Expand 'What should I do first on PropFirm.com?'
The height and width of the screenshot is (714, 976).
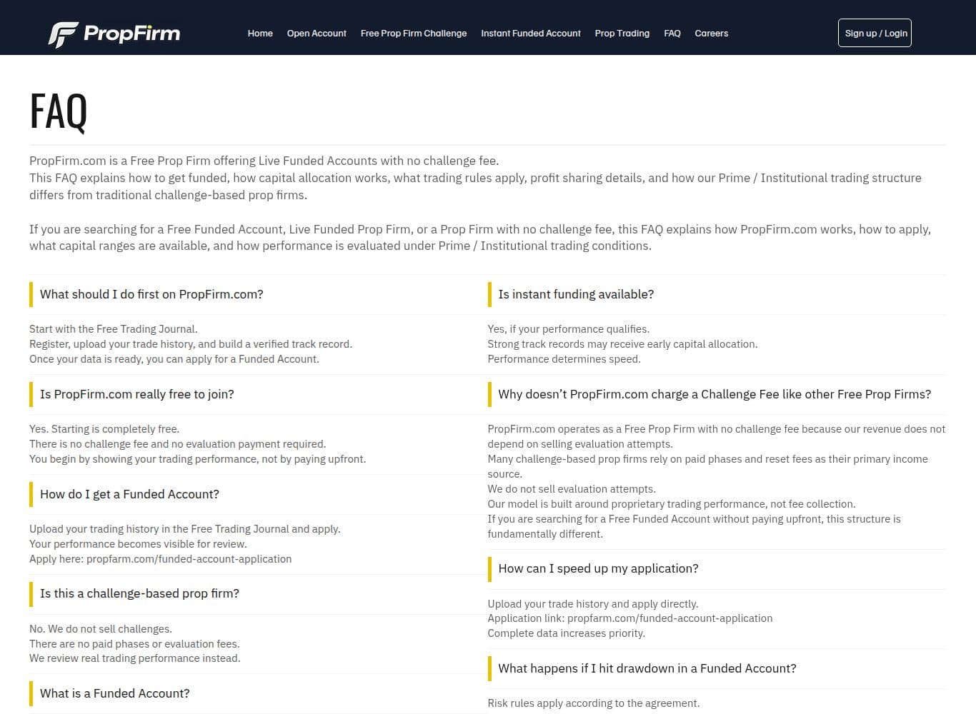click(257, 294)
